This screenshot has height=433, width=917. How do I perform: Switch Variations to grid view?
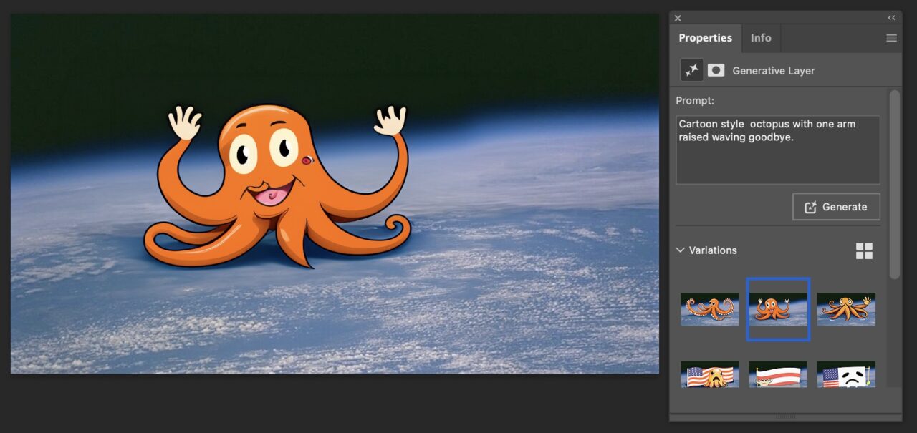864,250
